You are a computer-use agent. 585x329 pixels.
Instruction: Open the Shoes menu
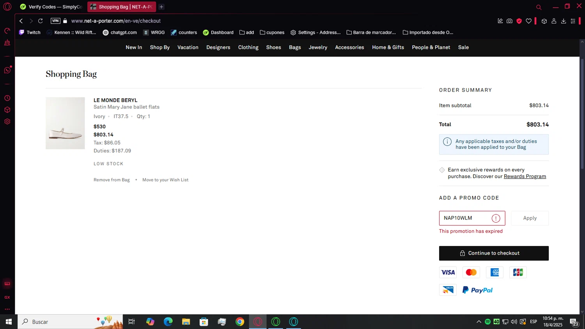point(274,47)
